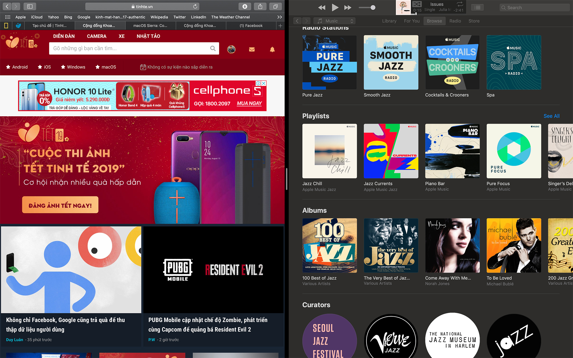Toggle repeat in iTunes
Viewport: 573px width, 358px height.
pyautogui.click(x=460, y=4)
